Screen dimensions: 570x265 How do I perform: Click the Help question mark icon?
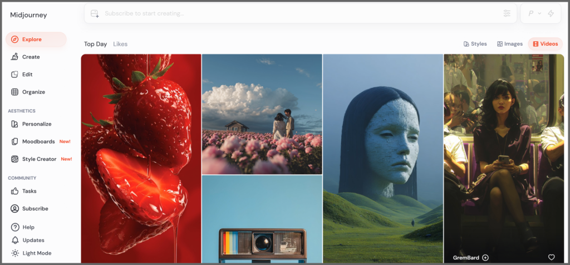15,227
